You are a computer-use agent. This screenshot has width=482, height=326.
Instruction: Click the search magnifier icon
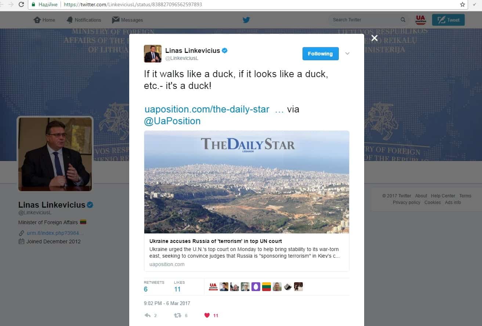click(x=403, y=20)
